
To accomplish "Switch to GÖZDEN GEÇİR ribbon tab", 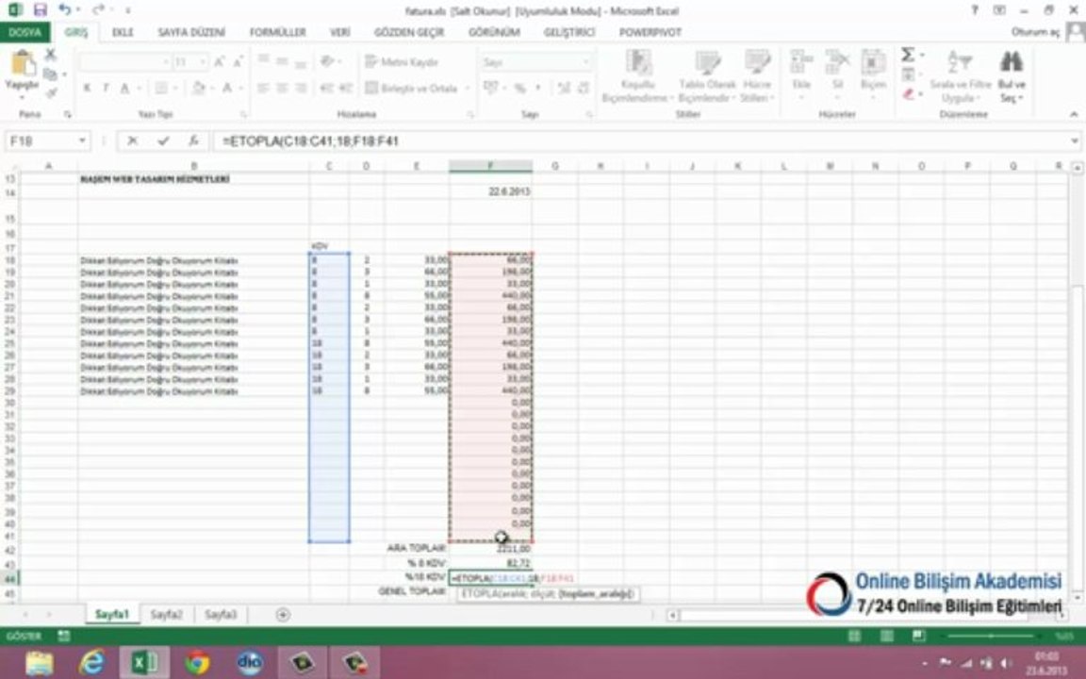I will click(x=409, y=33).
